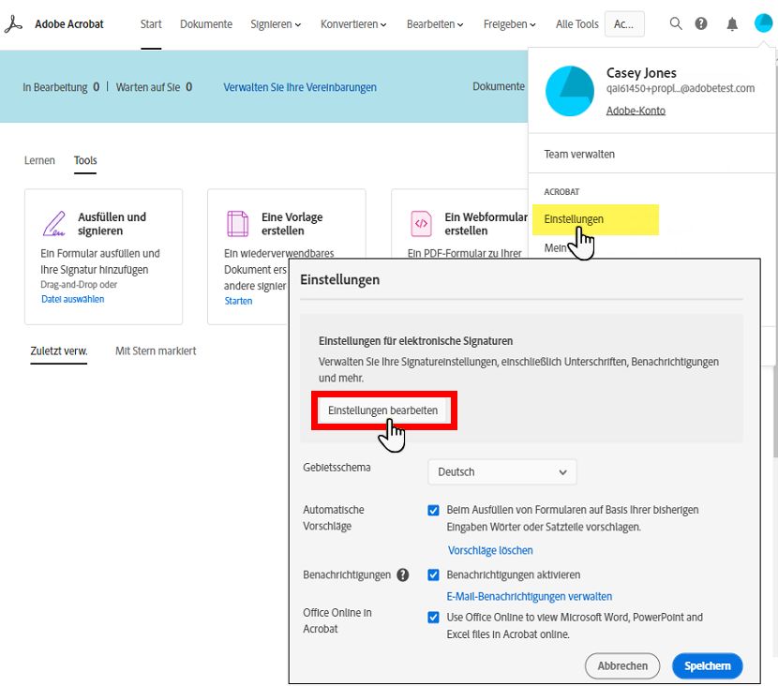Image resolution: width=778 pixels, height=686 pixels.
Task: Toggle Automatische Vorschläge checkbox
Action: tap(433, 511)
